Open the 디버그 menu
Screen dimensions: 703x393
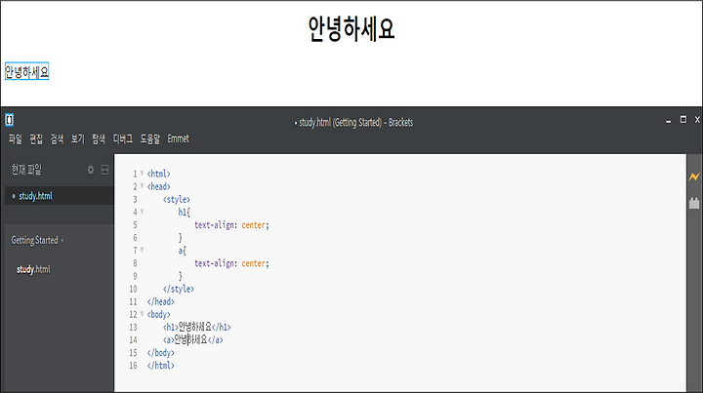tap(123, 139)
